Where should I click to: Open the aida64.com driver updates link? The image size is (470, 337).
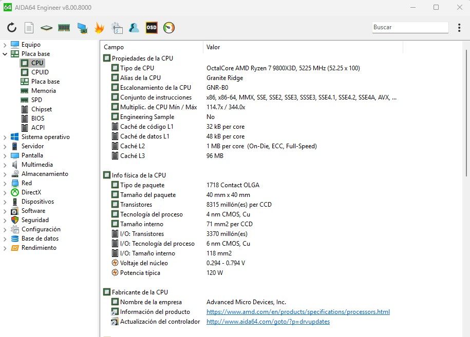[x=268, y=322]
